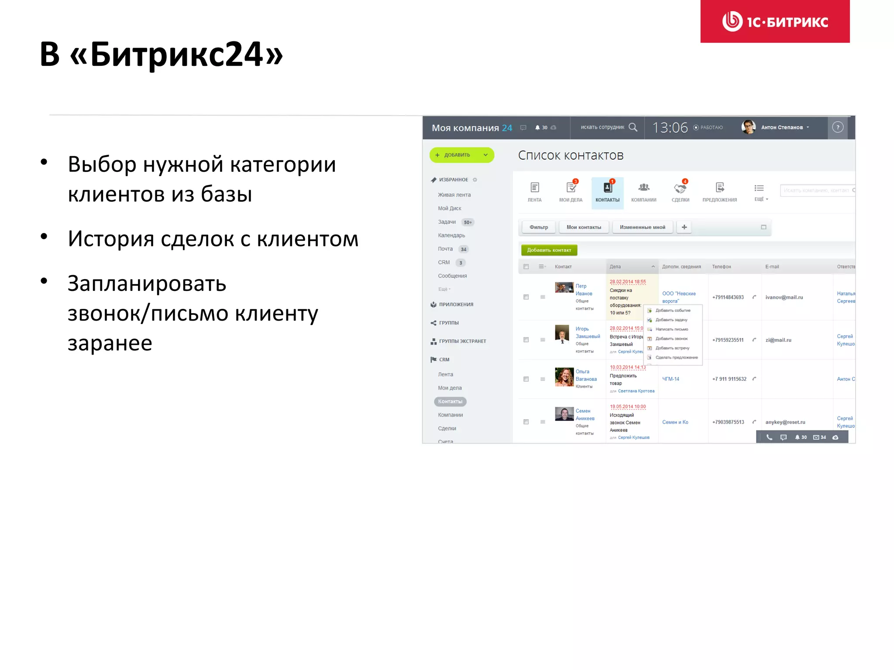The height and width of the screenshot is (670, 894).
Task: Open row actions menu for Петр Иванов
Action: coord(543,297)
